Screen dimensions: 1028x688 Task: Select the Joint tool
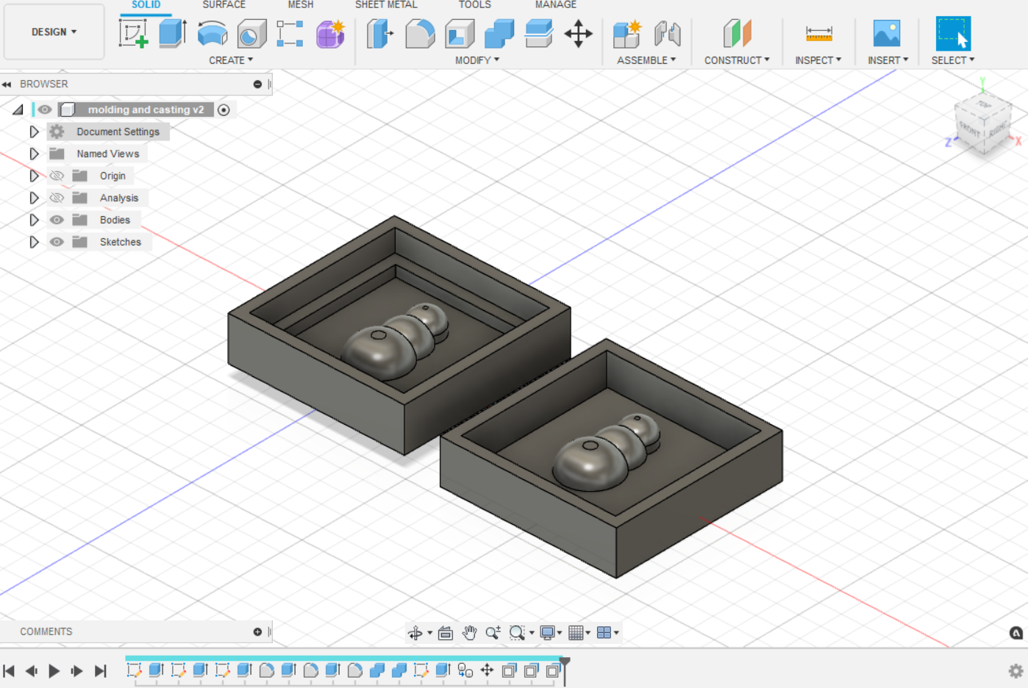667,34
